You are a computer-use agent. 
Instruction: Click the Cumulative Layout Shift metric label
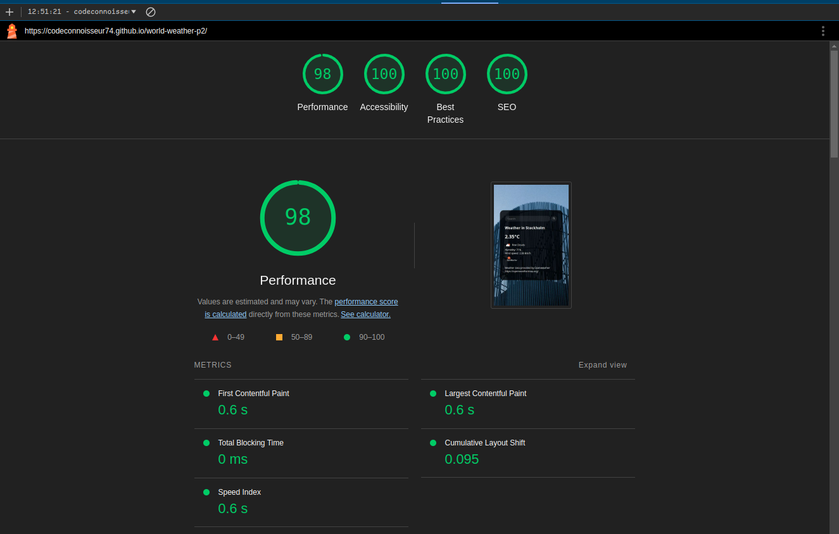click(x=485, y=443)
